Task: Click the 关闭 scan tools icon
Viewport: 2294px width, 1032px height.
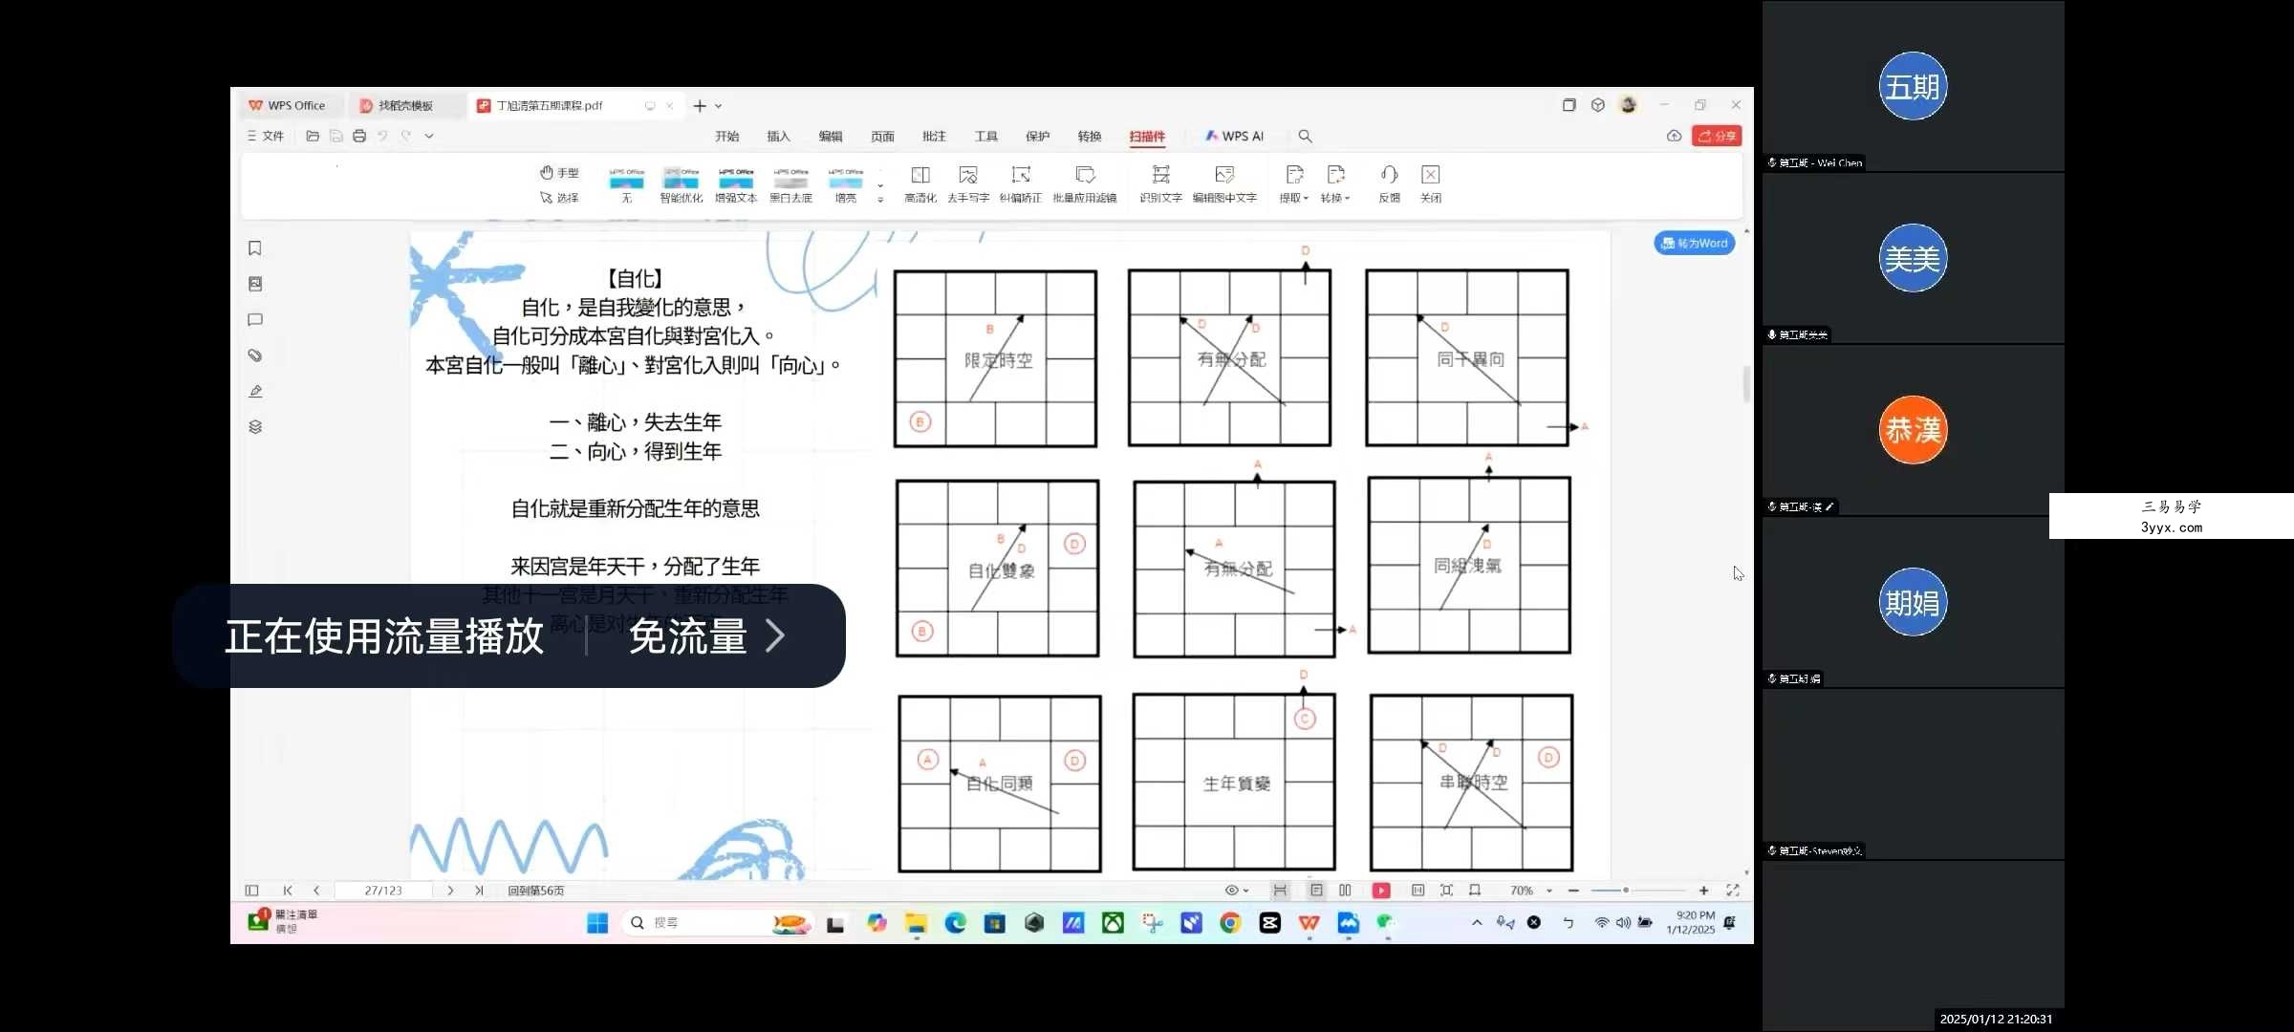Action: click(x=1431, y=184)
